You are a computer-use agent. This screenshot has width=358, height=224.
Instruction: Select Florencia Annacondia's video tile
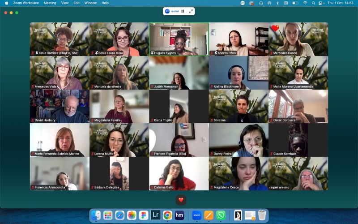click(60, 173)
